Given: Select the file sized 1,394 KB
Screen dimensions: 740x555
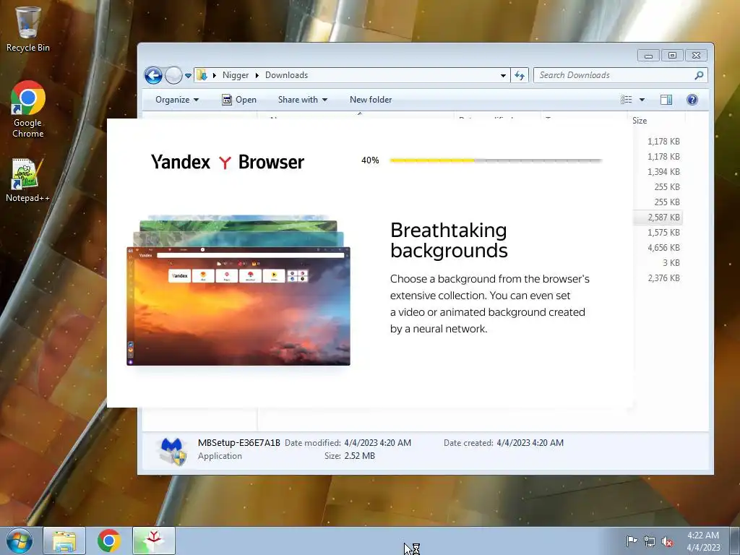Looking at the screenshot, I should pyautogui.click(x=663, y=172).
